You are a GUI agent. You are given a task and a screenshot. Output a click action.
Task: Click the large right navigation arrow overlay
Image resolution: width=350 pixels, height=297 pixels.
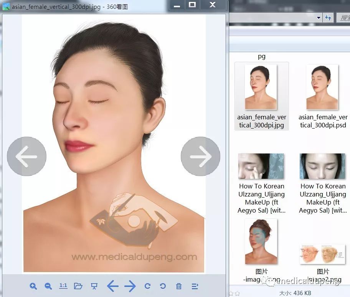(x=200, y=156)
